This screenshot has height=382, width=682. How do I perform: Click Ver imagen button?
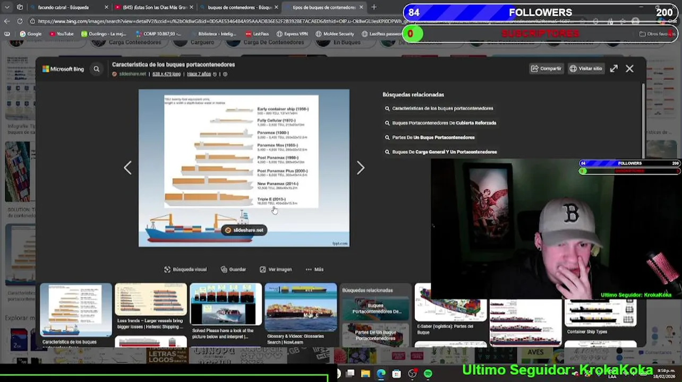coord(275,270)
